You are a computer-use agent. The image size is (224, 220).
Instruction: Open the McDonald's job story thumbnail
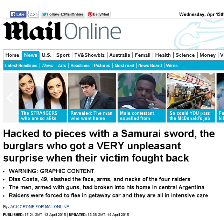click(x=191, y=98)
